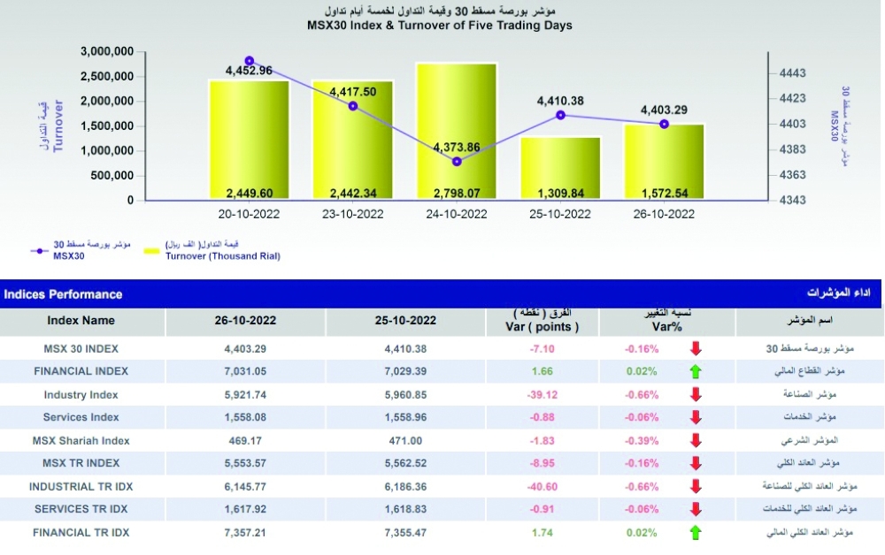Screen dimensions: 885x555
Task: Click the green up arrow in FINANCIAL INDEX row
Action: coord(695,371)
